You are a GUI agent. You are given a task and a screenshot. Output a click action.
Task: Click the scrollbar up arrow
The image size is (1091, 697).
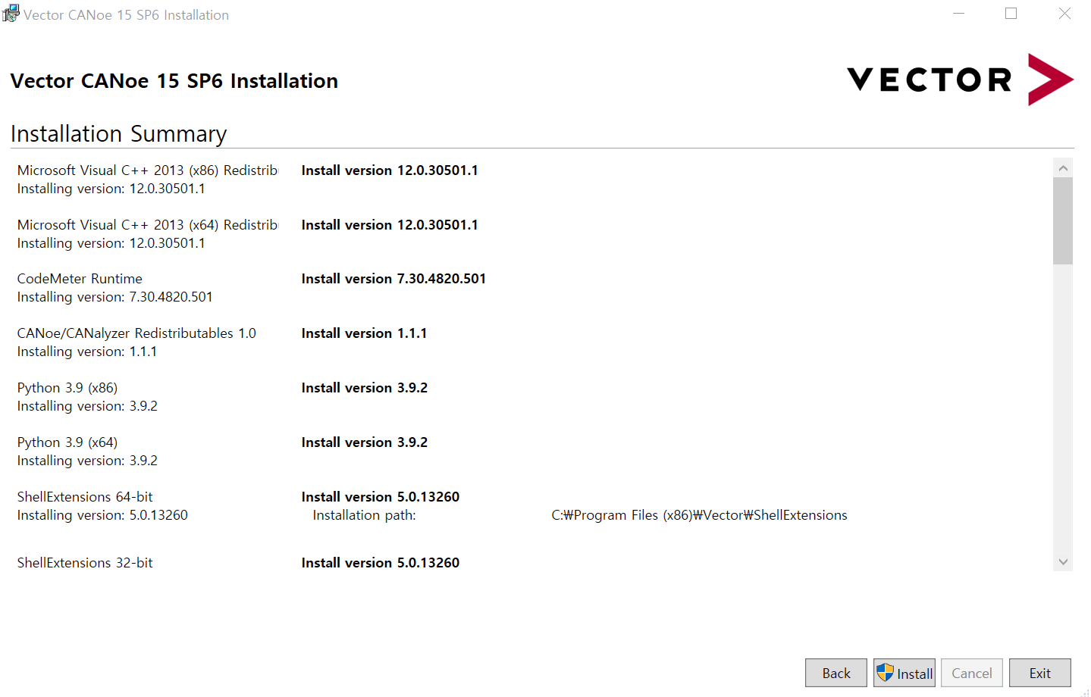point(1063,168)
